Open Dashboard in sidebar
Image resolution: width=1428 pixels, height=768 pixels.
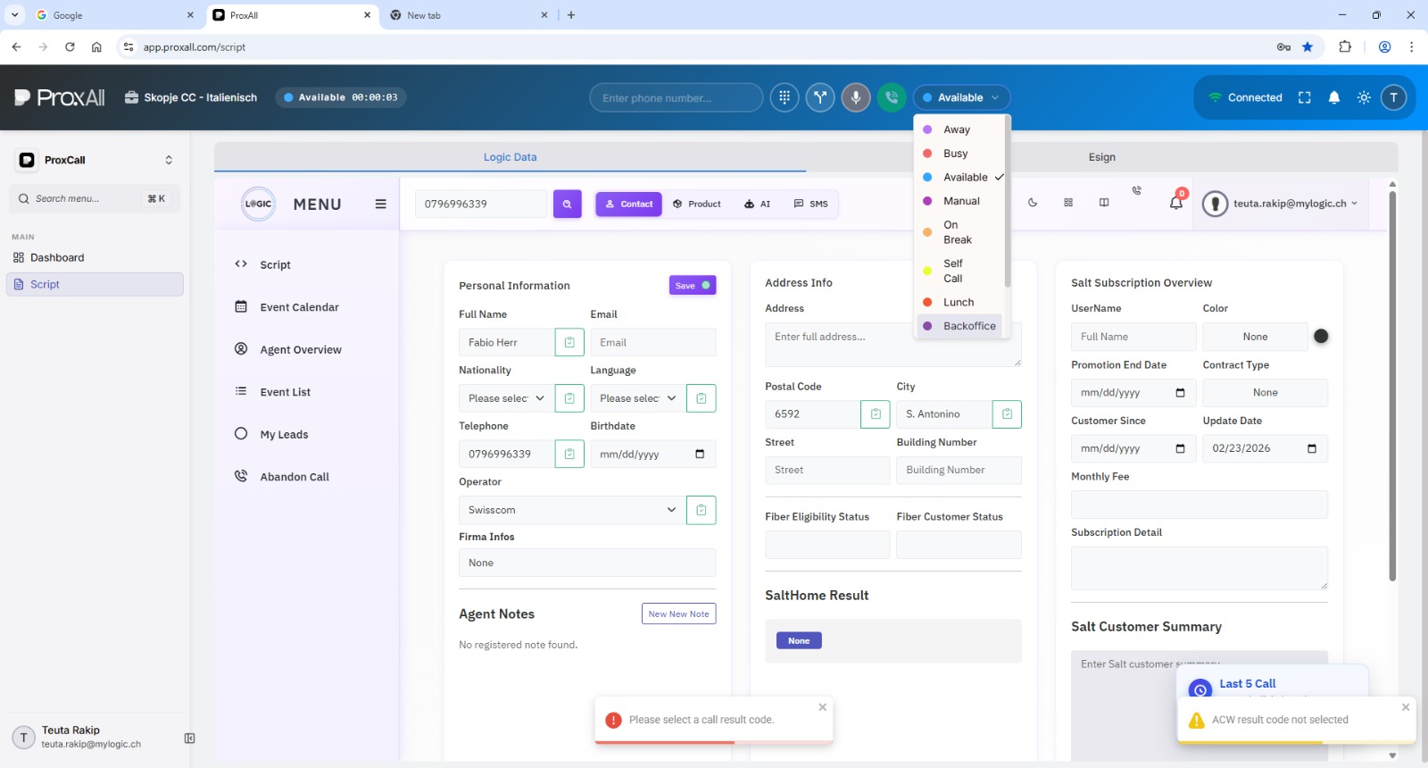pyautogui.click(x=95, y=257)
